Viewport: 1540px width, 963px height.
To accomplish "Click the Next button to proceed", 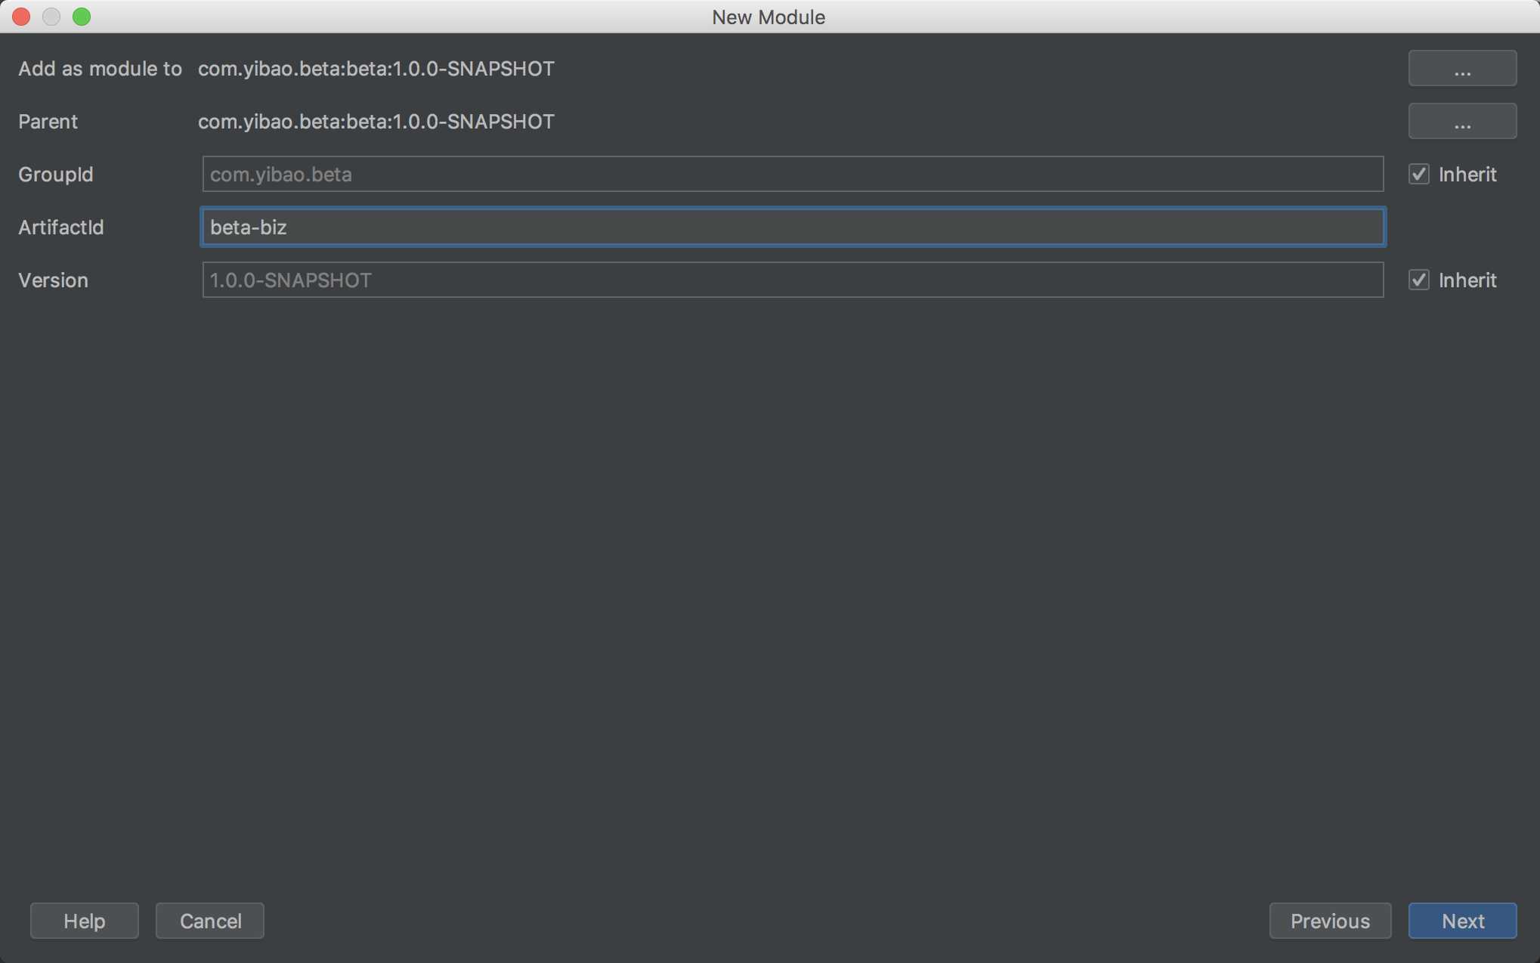I will pos(1462,920).
